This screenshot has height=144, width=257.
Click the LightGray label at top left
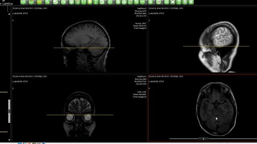coord(8,4)
